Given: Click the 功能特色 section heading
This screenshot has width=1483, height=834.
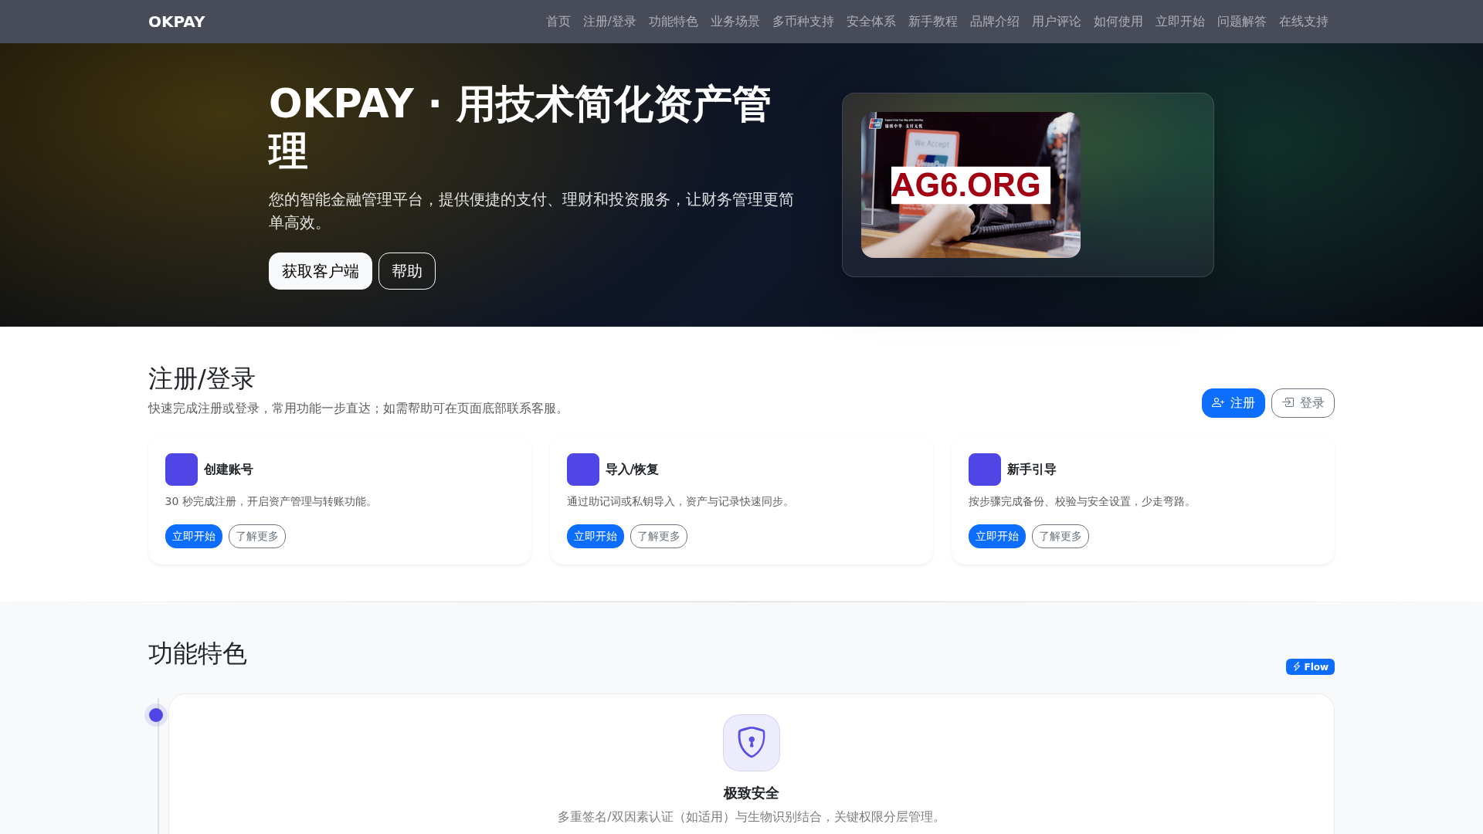Looking at the screenshot, I should pyautogui.click(x=198, y=654).
